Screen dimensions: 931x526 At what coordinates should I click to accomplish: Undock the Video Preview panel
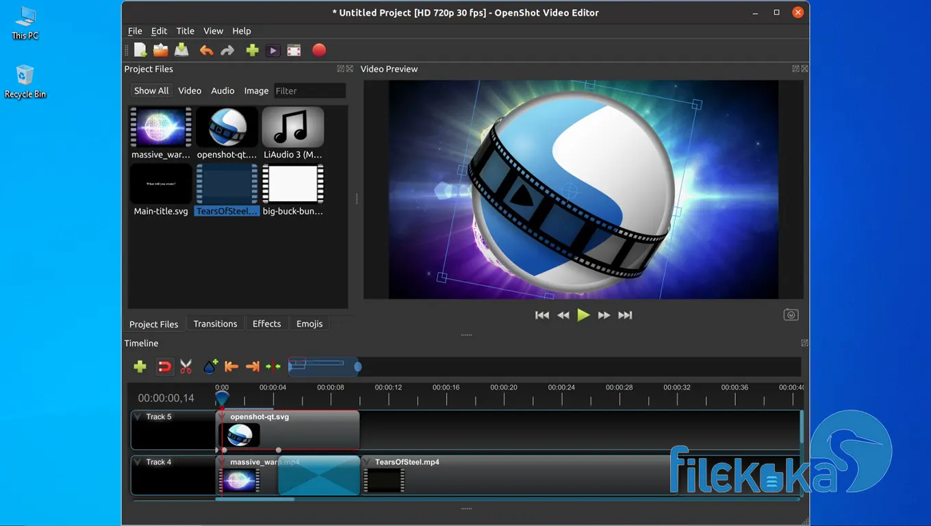(x=796, y=68)
